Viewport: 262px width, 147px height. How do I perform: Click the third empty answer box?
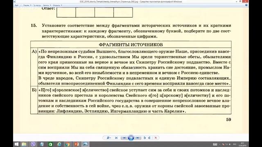coord(104,12)
